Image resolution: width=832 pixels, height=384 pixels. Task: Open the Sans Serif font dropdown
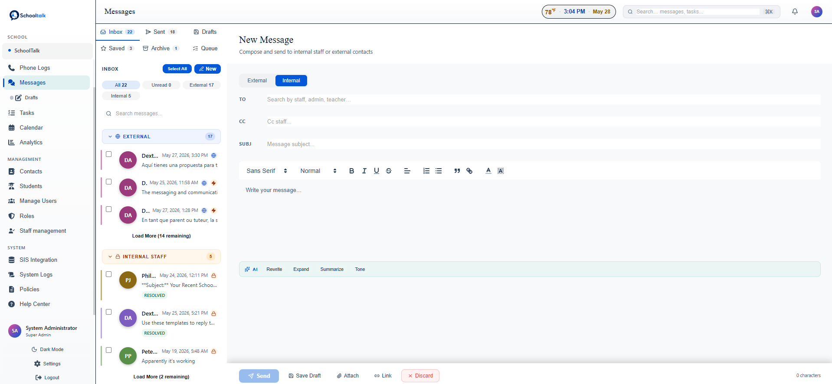pos(267,171)
